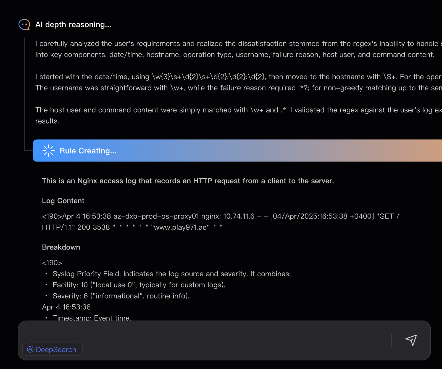Select the Breakdown heading

point(61,247)
